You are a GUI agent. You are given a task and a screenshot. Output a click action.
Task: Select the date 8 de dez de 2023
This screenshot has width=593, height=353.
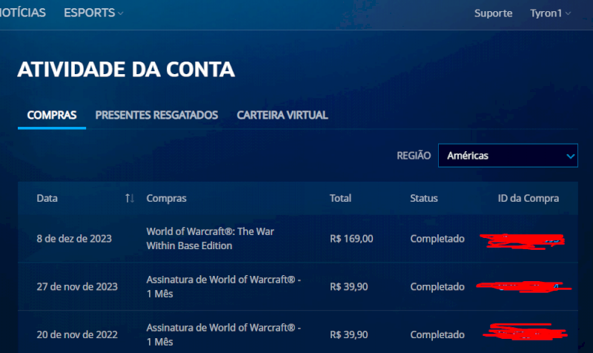tap(74, 239)
